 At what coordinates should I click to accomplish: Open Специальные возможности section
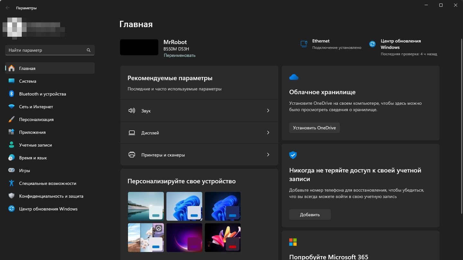[x=50, y=183]
